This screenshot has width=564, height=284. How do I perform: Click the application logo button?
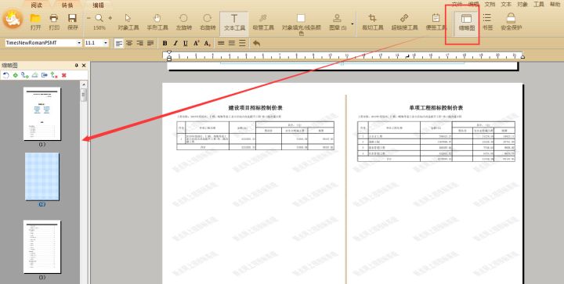tap(13, 20)
